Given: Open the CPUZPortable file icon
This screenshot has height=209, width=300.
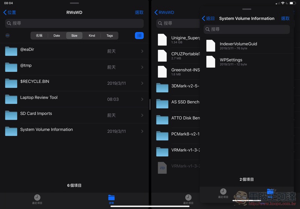Looking at the screenshot, I should click(x=162, y=56).
